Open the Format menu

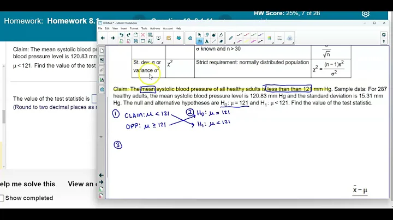click(x=134, y=28)
